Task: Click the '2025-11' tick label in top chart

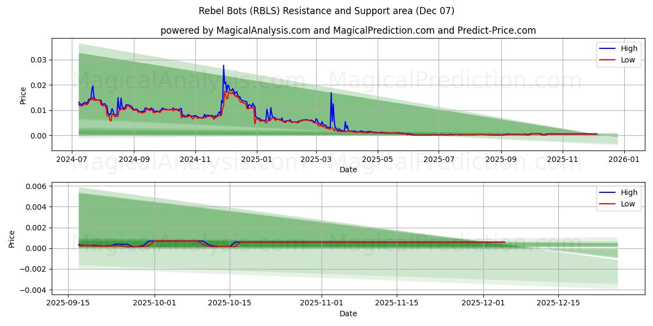Action: click(562, 160)
